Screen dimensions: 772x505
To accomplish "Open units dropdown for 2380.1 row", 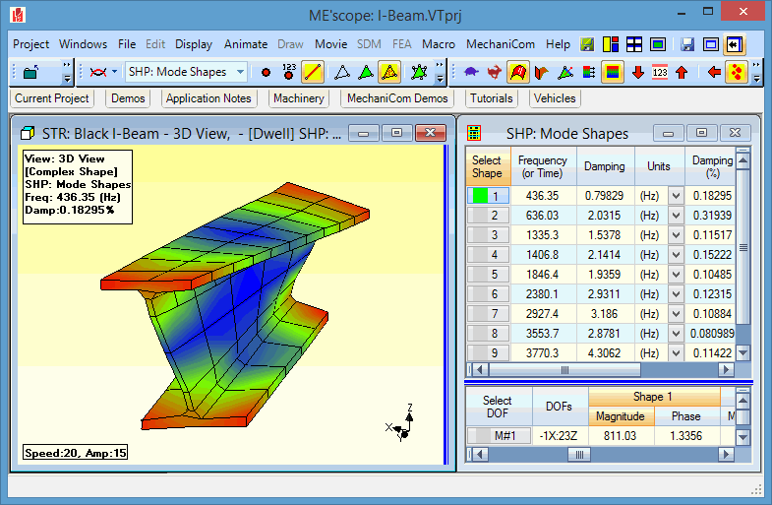I will tap(676, 294).
